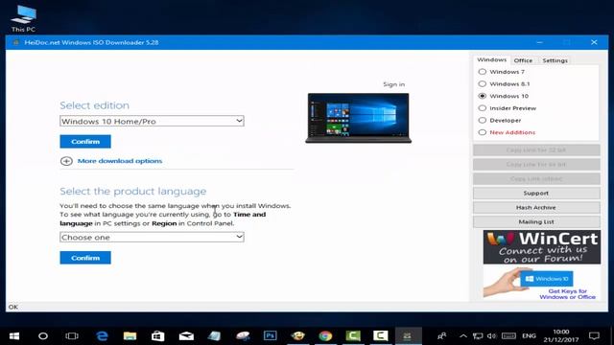Click the Windows 10 laptop image
Viewport: 614px width, 345px height.
(x=358, y=118)
